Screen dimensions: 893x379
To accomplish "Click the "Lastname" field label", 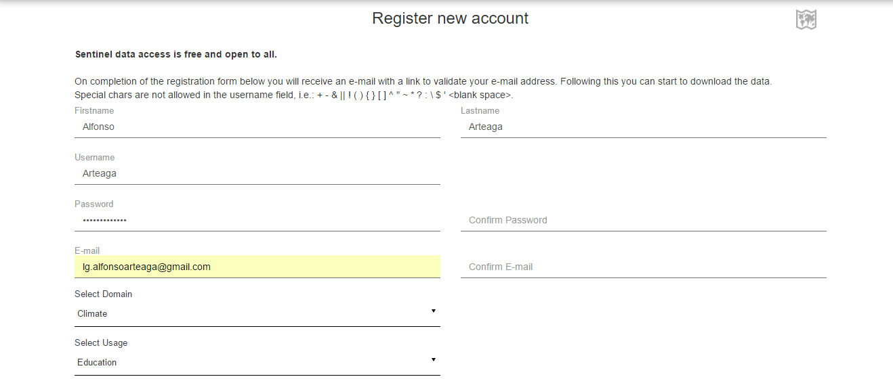I will click(480, 110).
